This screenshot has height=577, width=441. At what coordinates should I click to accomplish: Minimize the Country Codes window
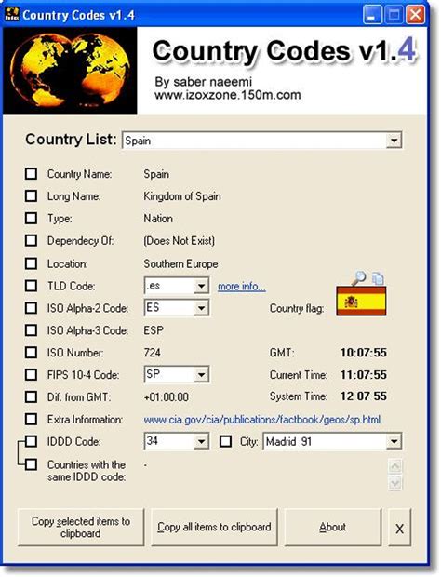click(372, 15)
